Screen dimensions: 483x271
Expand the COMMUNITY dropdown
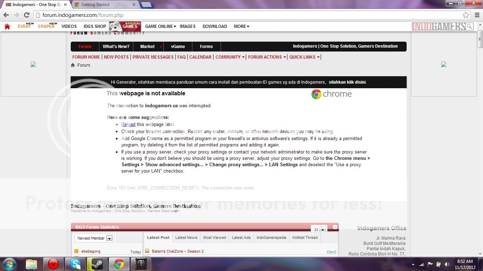230,57
